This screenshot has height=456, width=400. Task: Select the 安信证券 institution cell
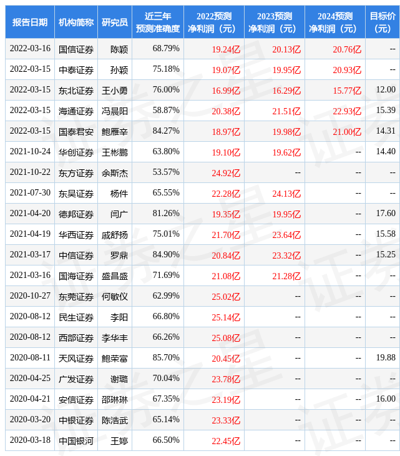tap(76, 400)
